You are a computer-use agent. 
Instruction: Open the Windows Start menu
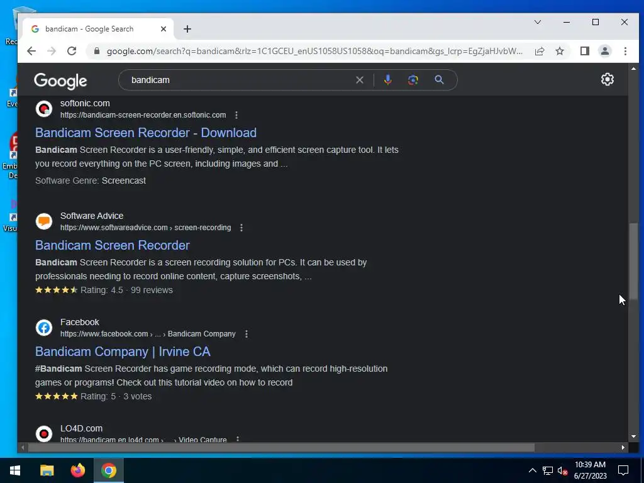[15, 470]
